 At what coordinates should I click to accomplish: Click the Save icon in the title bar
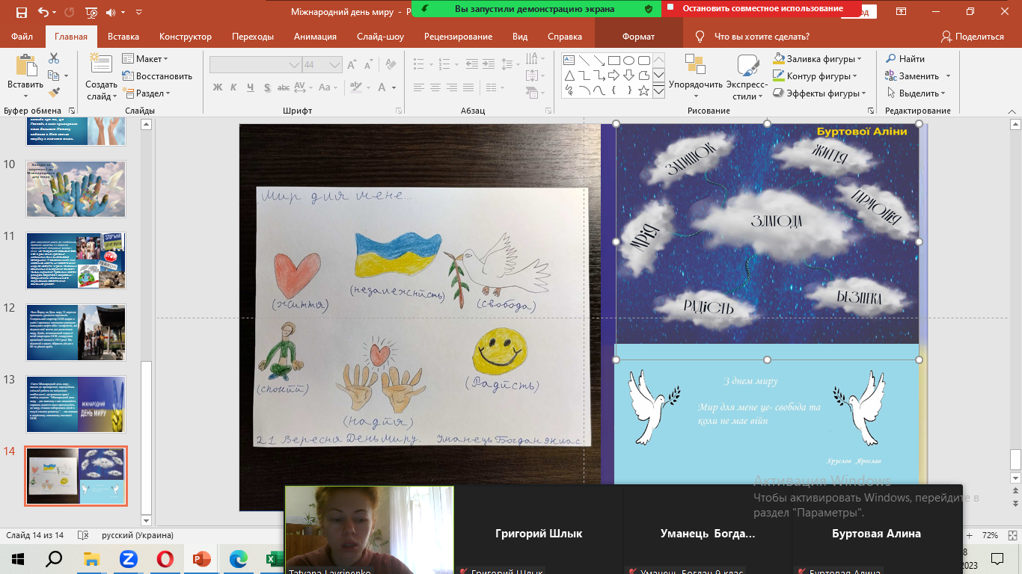click(x=21, y=12)
